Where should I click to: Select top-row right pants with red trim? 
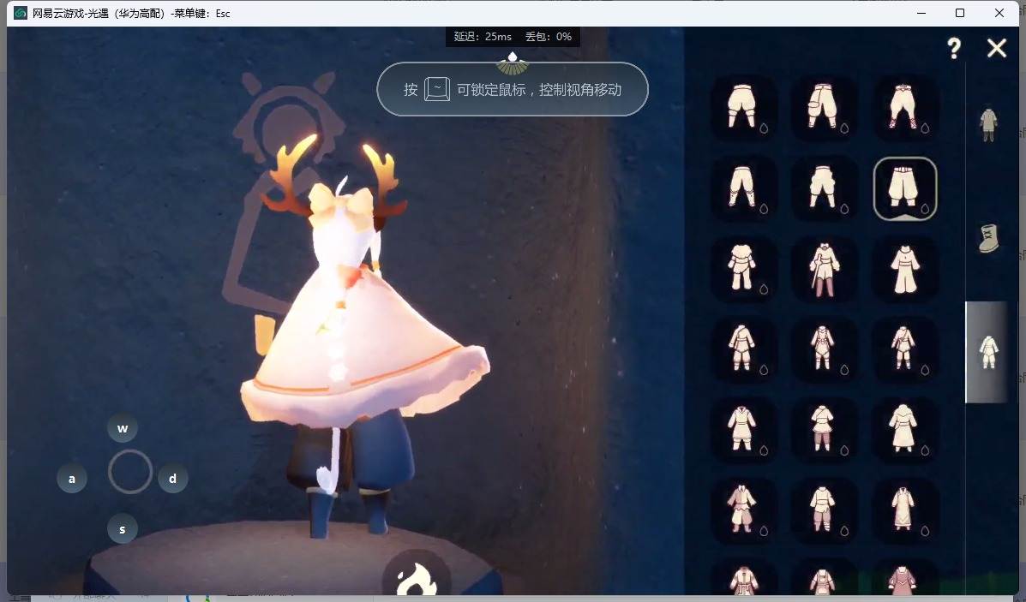coord(904,107)
